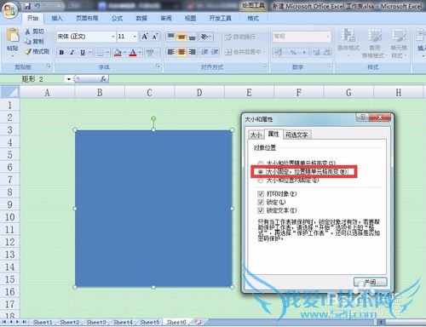Click the fill color paint bucket swatch

click(x=118, y=53)
